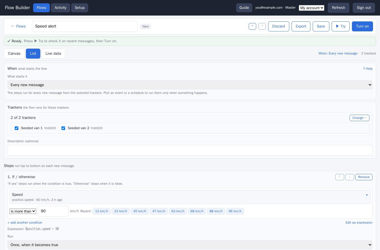This screenshot has width=380, height=250.
Task: Click 'When: Every new message' link
Action: tap(338, 53)
